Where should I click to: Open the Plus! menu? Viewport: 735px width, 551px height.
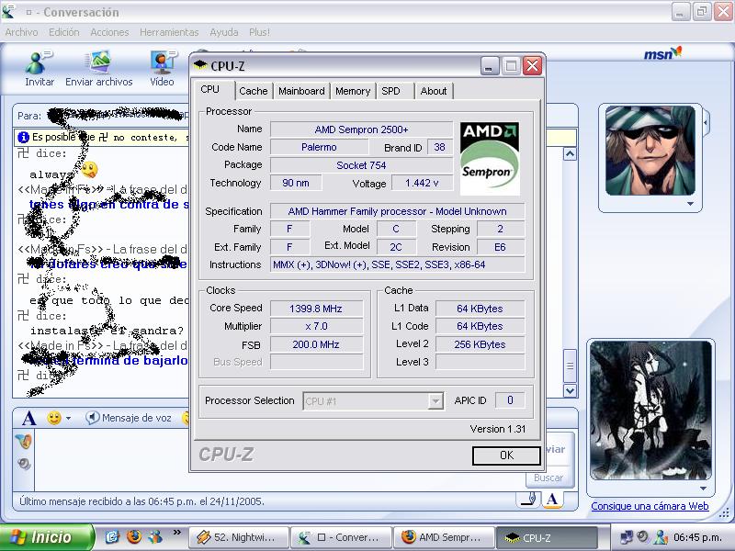(x=259, y=32)
